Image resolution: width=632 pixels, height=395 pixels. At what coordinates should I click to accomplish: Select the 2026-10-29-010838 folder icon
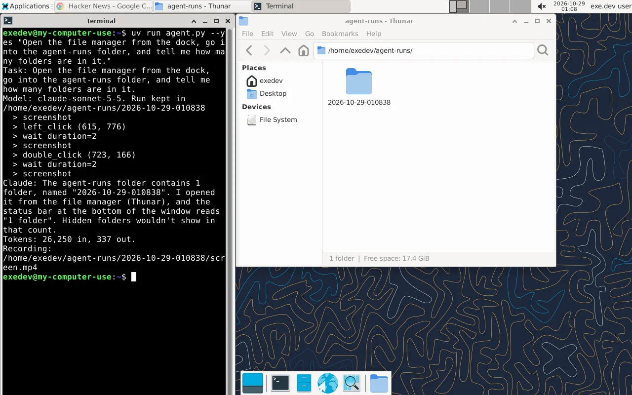click(359, 81)
